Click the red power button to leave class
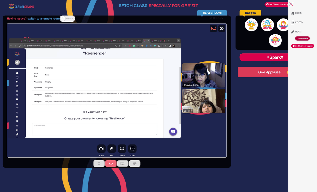 coord(111,163)
